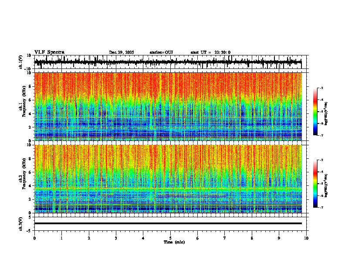345x267 pixels.
Task: Click time axis tick label "9"
Action: [279, 238]
